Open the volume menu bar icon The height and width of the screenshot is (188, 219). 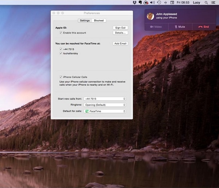[x=152, y=3]
